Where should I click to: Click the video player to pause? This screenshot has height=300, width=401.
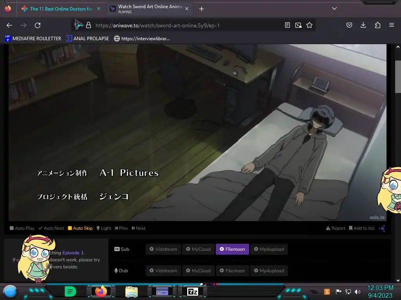click(197, 132)
